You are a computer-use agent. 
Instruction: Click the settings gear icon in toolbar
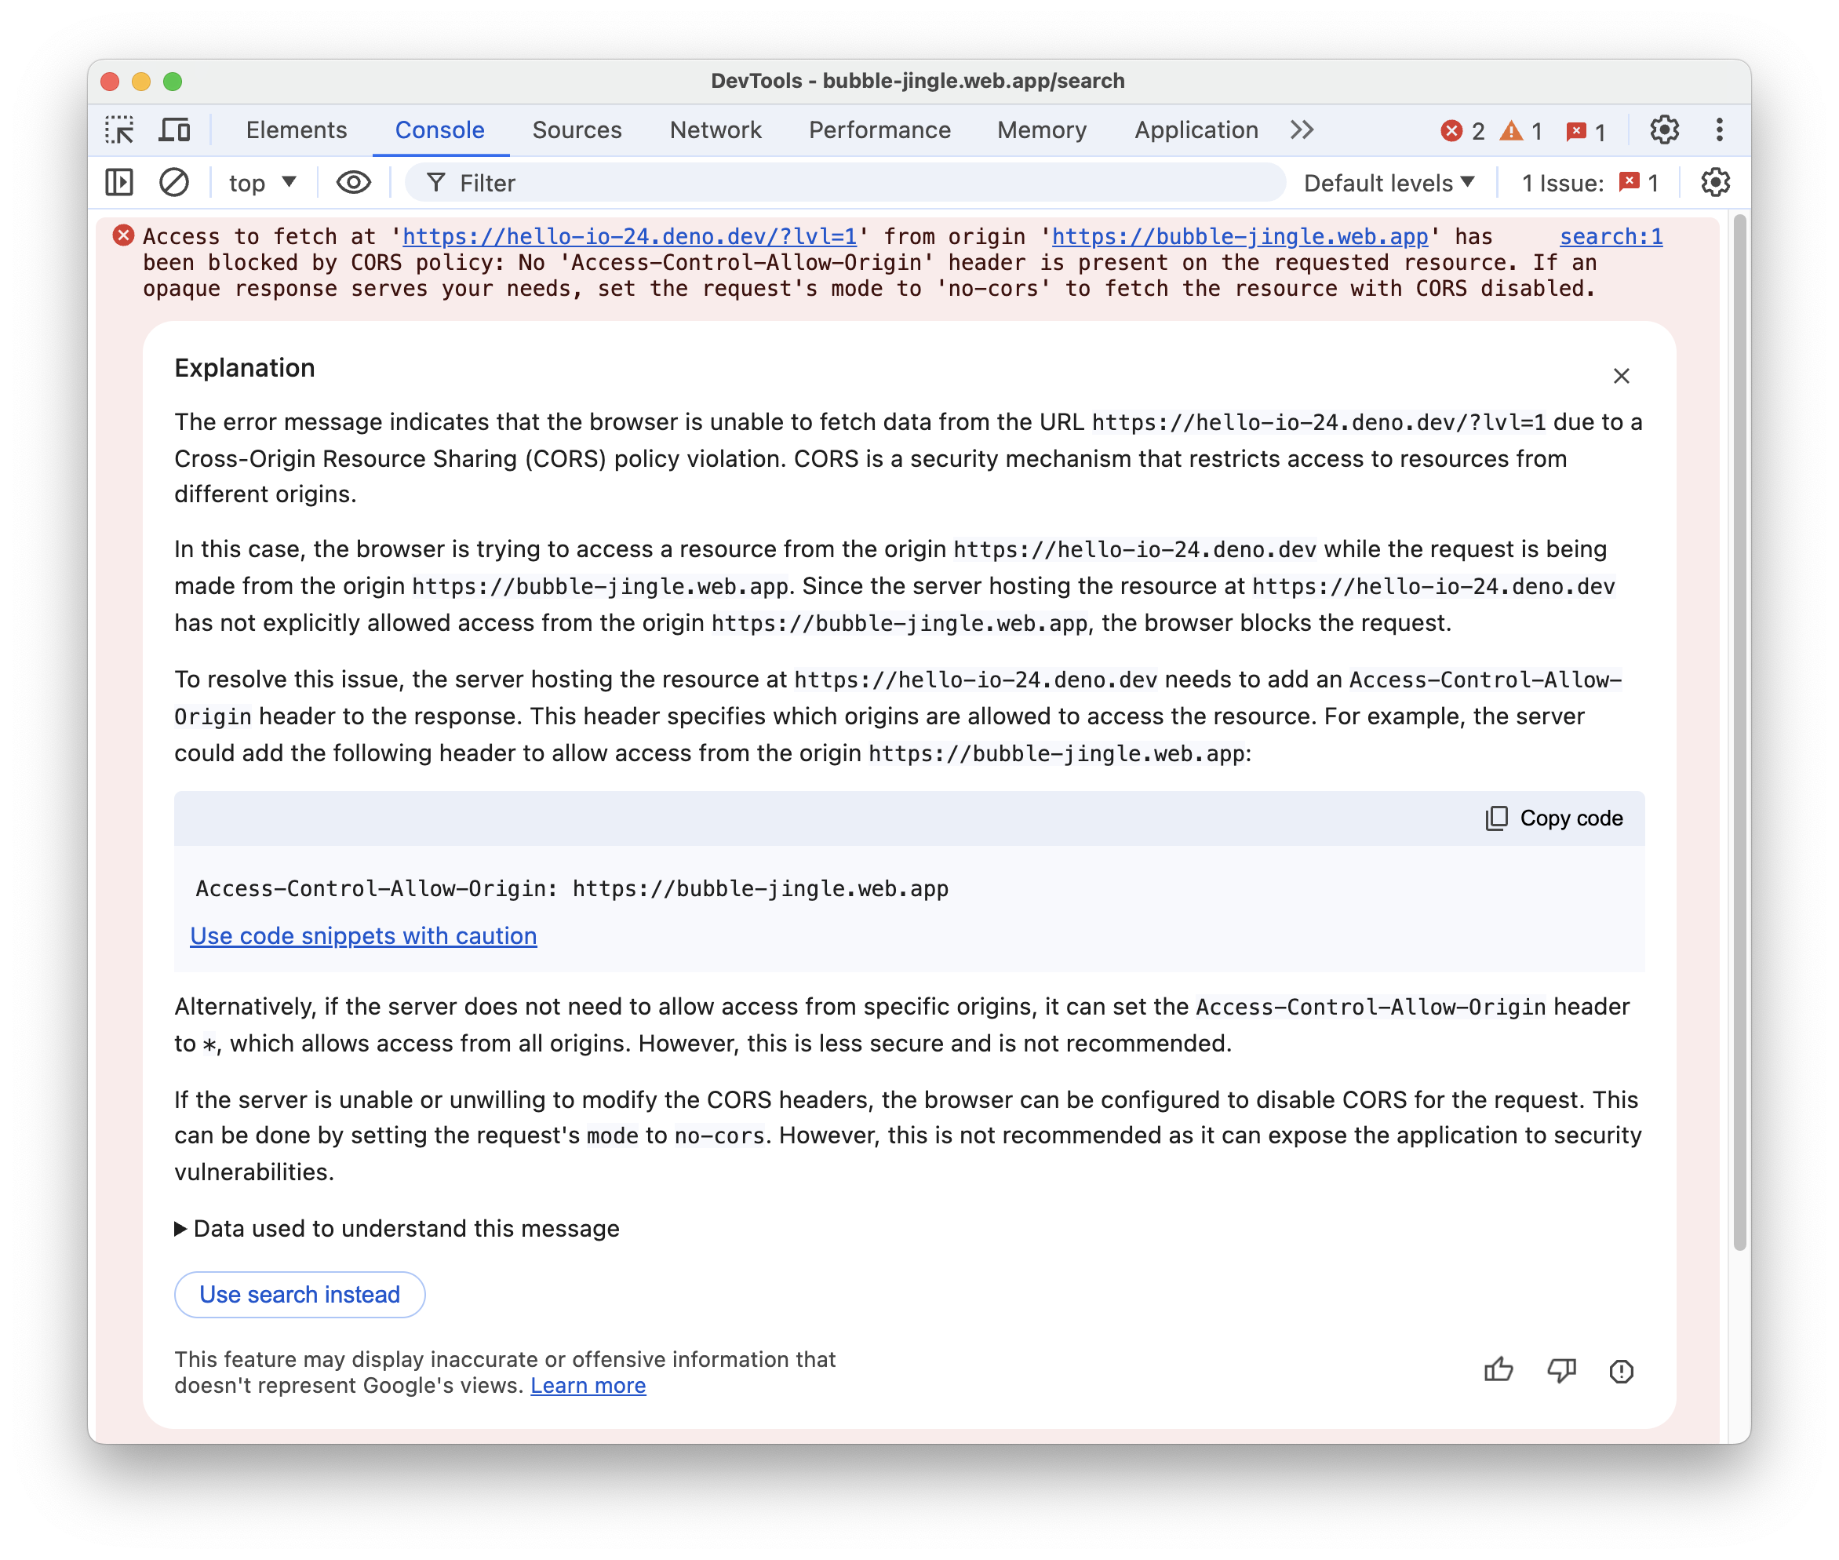click(1664, 130)
